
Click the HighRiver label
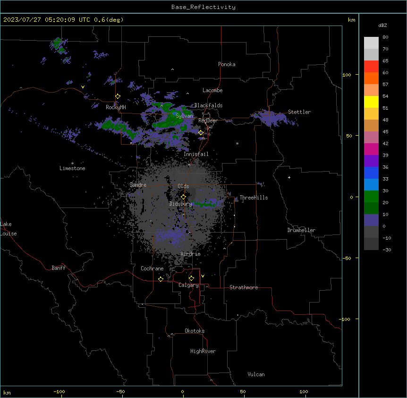coord(203,351)
